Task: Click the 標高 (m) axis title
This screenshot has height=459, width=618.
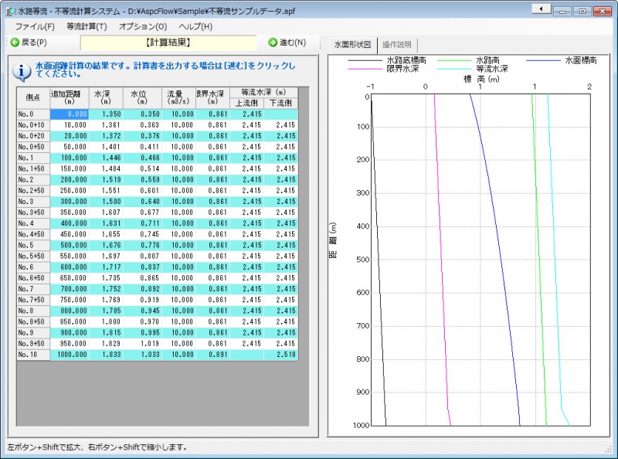Action: pyautogui.click(x=481, y=79)
